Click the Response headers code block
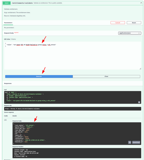This screenshot has width=144, height=160. point(77,153)
